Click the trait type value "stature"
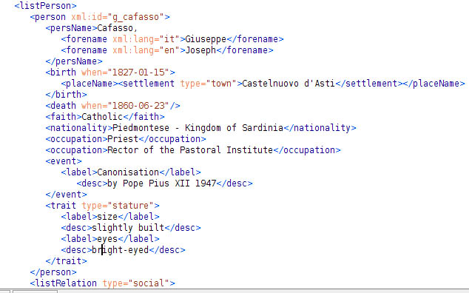The height and width of the screenshot is (293, 469). point(130,206)
